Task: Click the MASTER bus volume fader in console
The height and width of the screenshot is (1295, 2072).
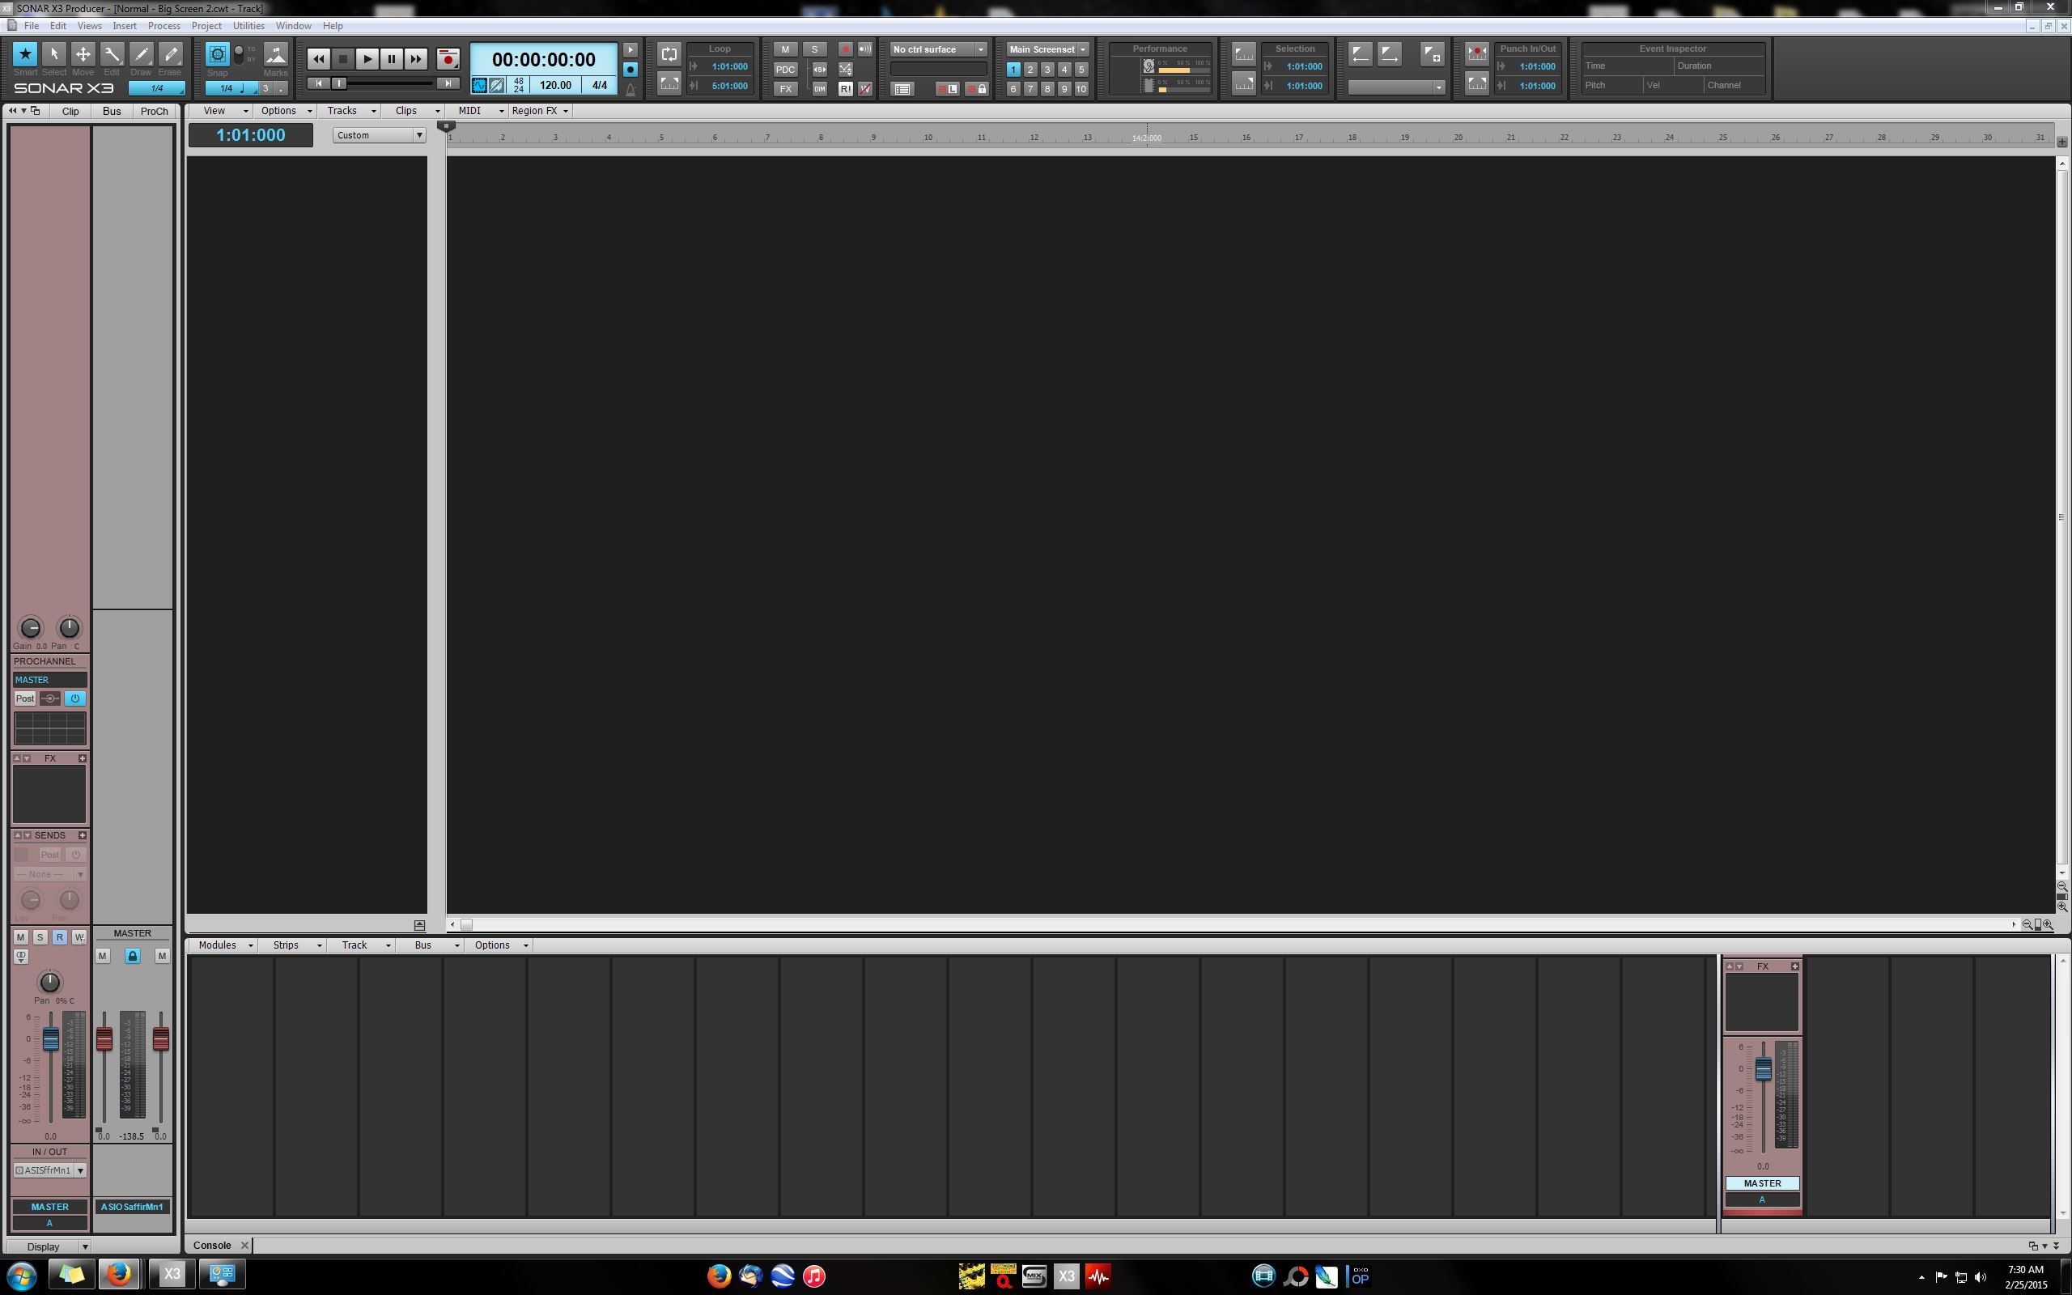Action: coord(1763,1069)
